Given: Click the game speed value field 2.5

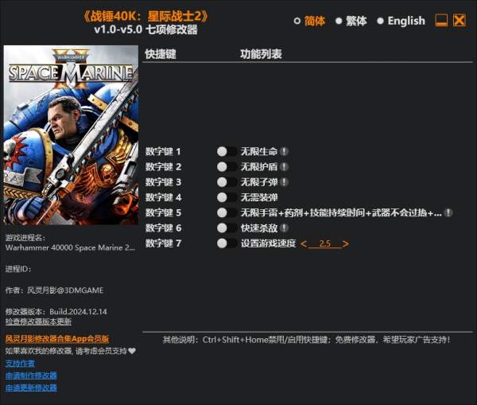Looking at the screenshot, I should coord(324,243).
